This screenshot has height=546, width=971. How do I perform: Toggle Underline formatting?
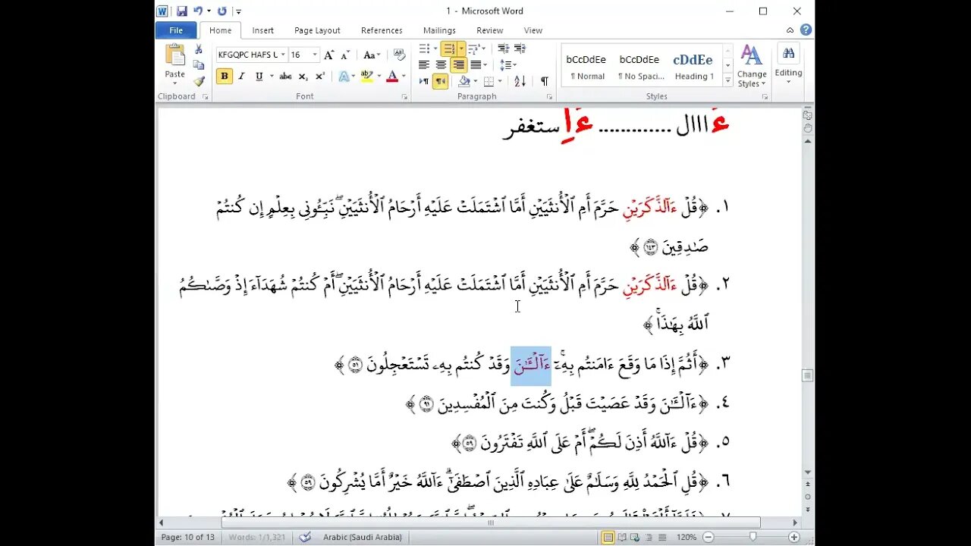tap(259, 76)
